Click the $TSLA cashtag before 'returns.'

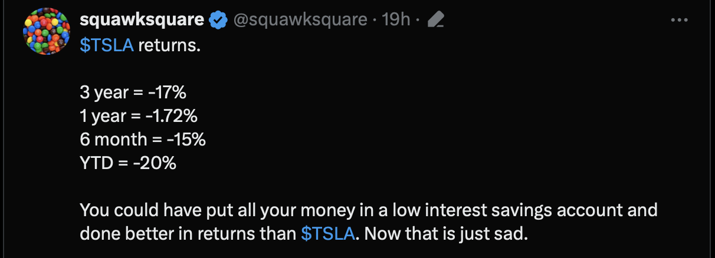[x=106, y=45]
